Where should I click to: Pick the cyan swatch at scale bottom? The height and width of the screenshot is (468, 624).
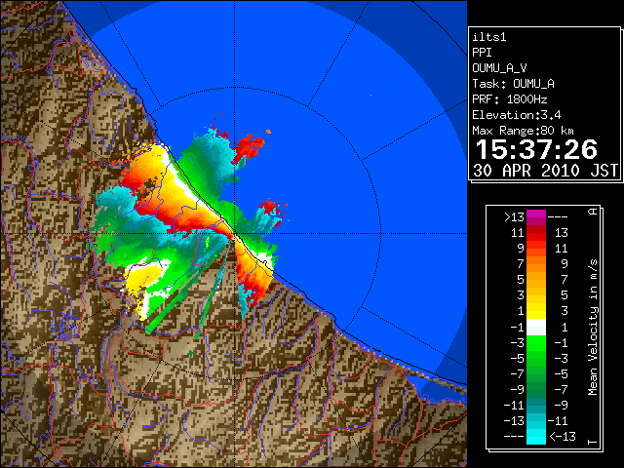[536, 436]
